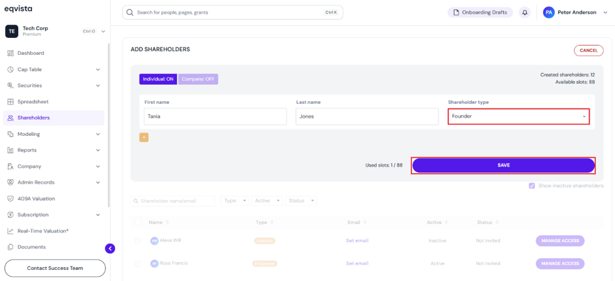This screenshot has height=281, width=615.
Task: Click the search magnifier icon
Action: pyautogui.click(x=130, y=12)
